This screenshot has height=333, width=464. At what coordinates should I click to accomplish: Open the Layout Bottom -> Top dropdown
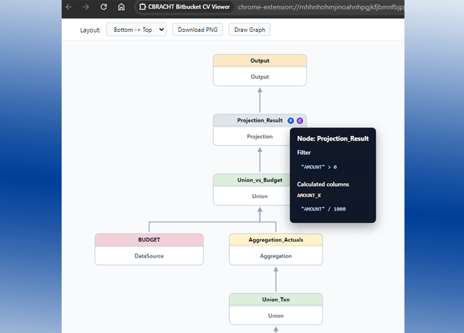point(136,30)
